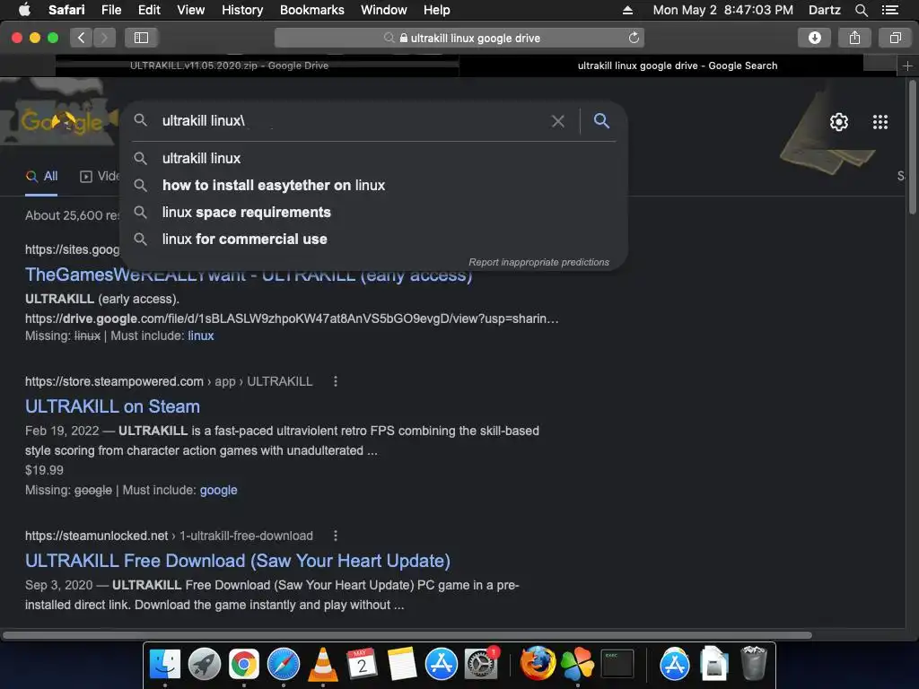
Task: Choose 'linux for commercial use' suggestion
Action: coord(374,239)
